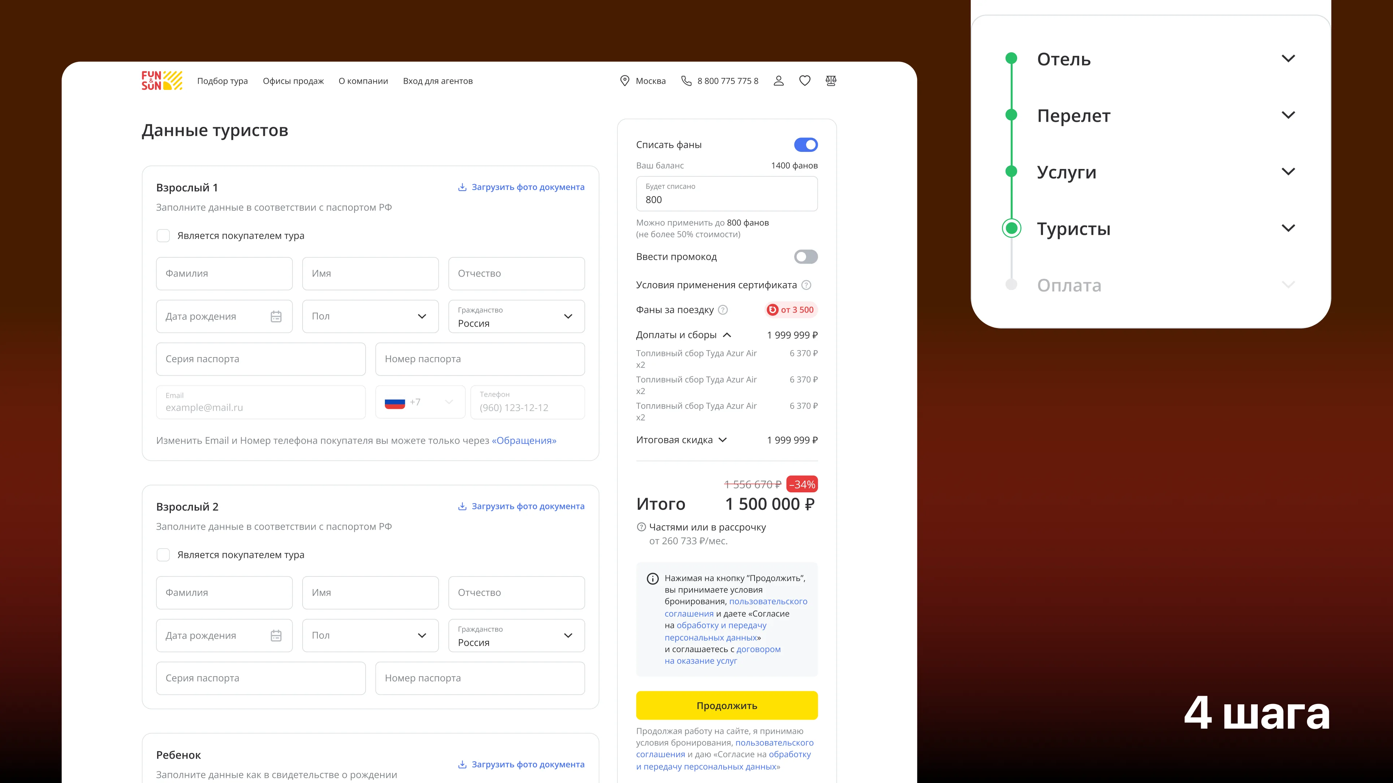This screenshot has height=783, width=1393.
Task: Open favorites heart icon
Action: coord(805,80)
